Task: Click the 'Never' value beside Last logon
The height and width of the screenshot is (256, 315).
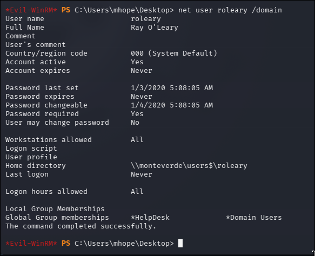Action: [x=142, y=174]
